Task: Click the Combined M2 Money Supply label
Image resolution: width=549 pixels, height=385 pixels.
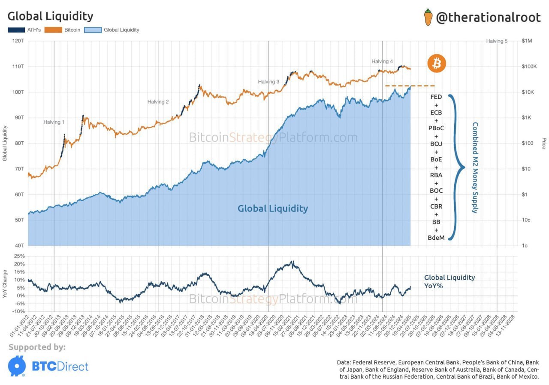Action: pyautogui.click(x=475, y=167)
